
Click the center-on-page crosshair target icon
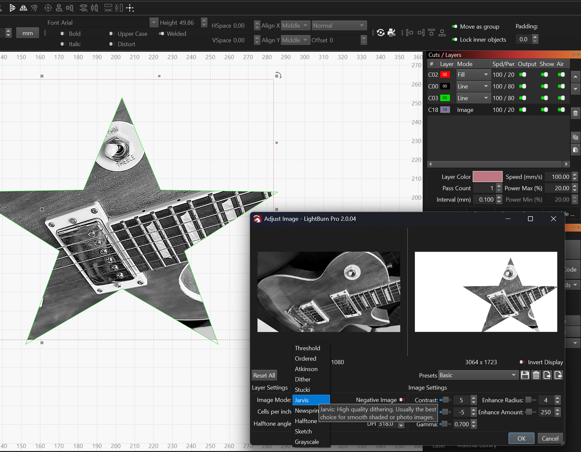pos(48,8)
